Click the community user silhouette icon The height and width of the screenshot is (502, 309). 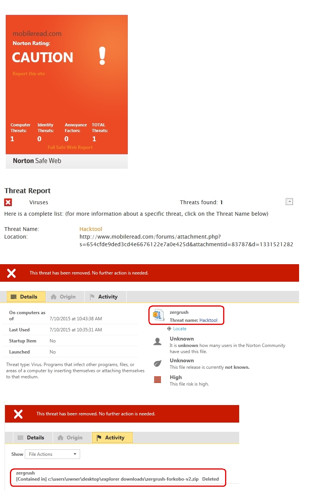pyautogui.click(x=158, y=342)
